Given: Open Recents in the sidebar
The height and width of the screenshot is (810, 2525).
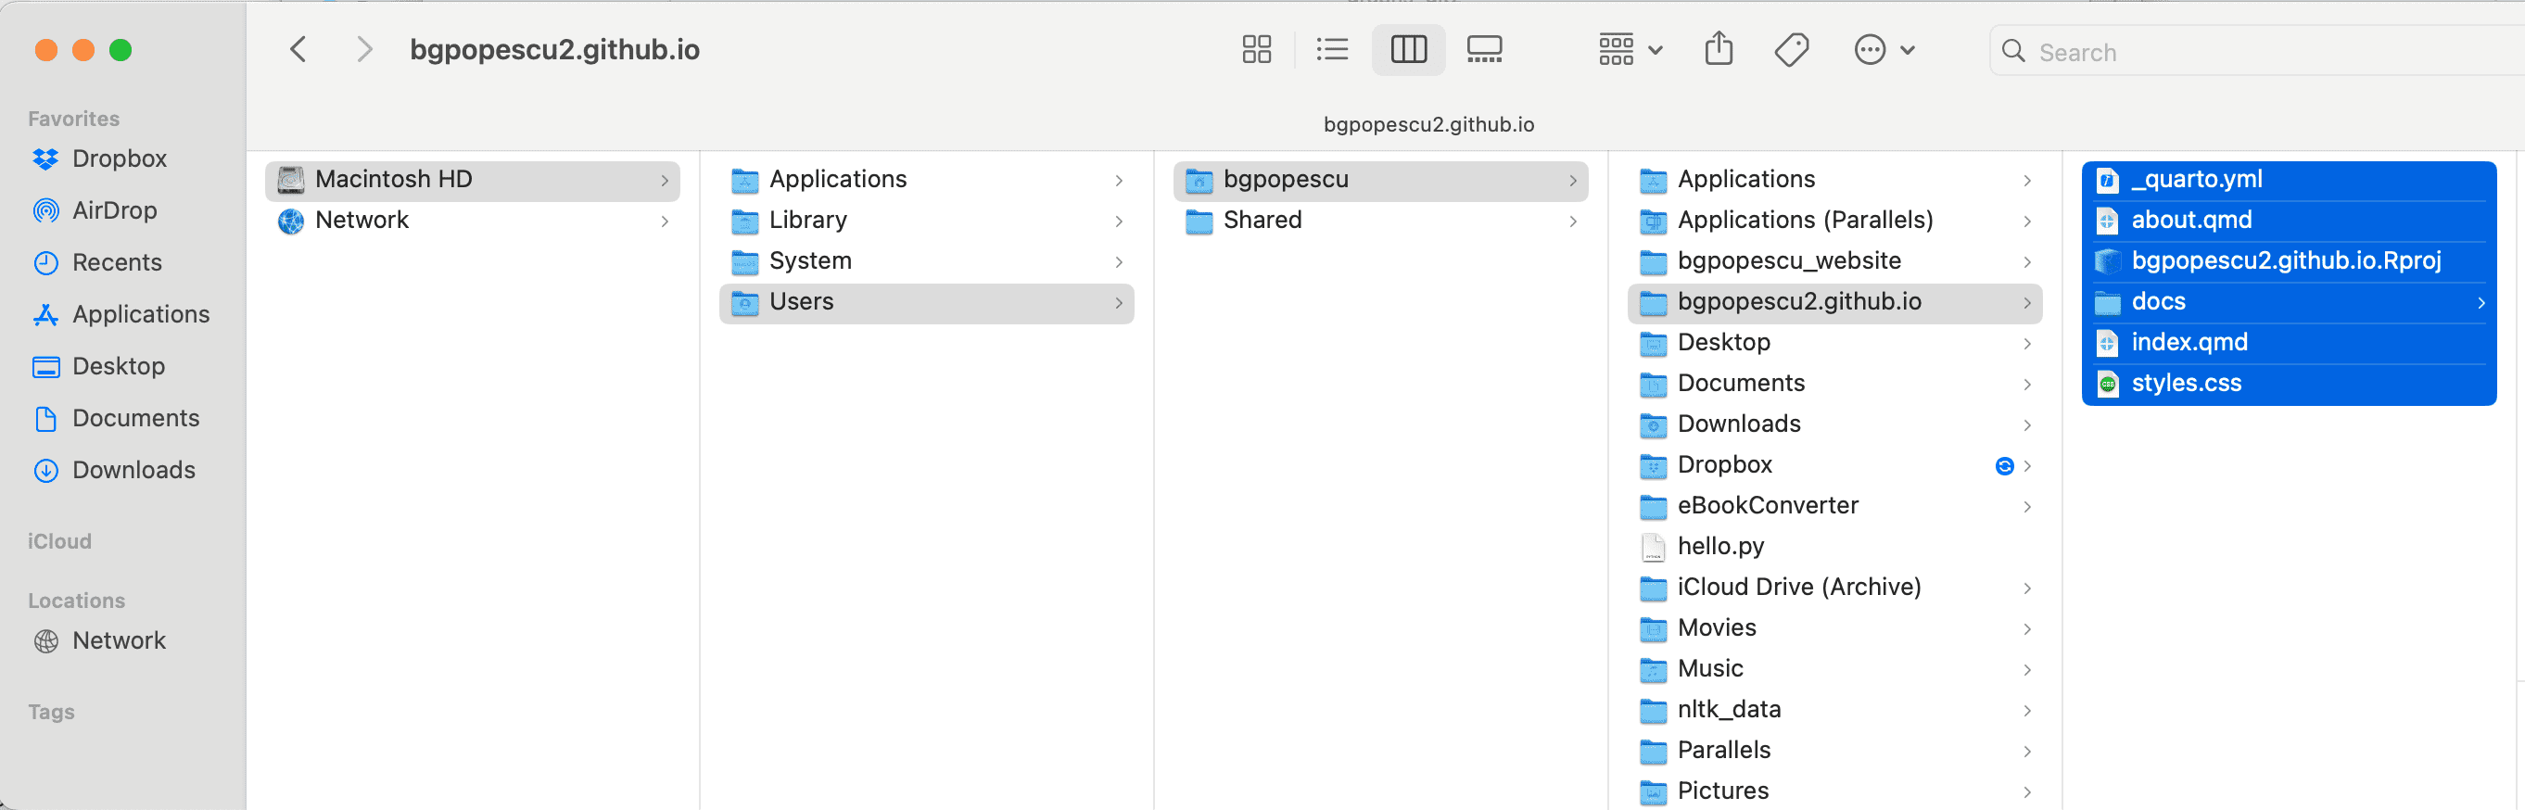Looking at the screenshot, I should click(117, 262).
